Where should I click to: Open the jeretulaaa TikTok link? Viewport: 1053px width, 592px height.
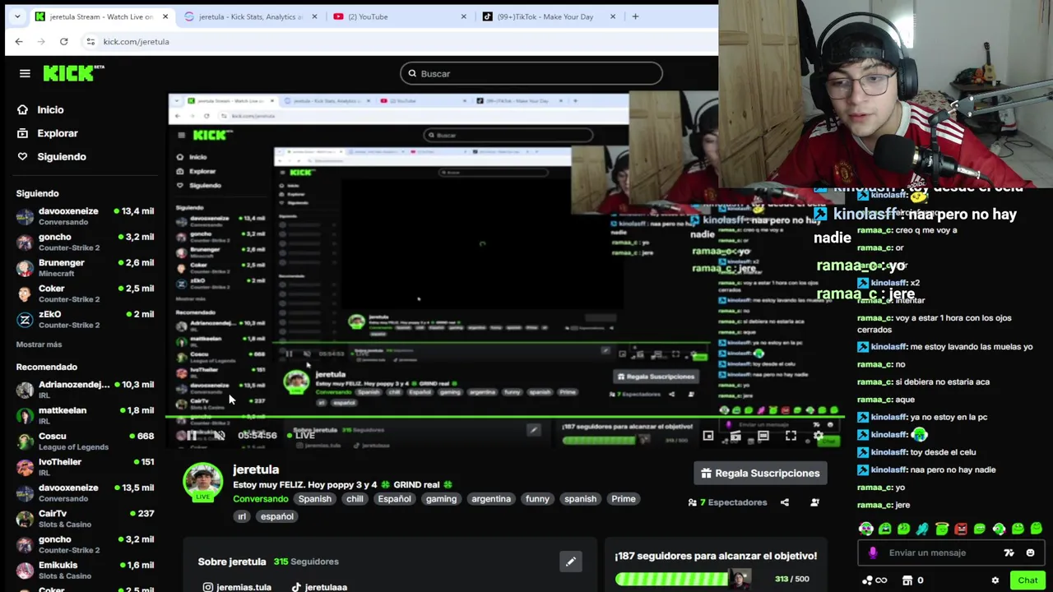(x=319, y=587)
